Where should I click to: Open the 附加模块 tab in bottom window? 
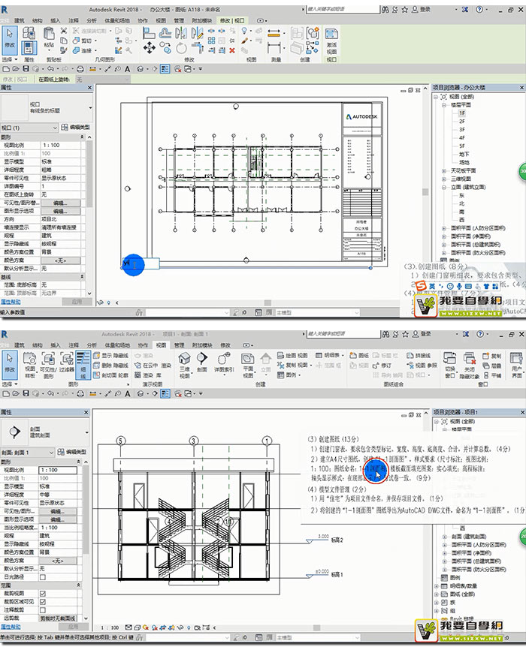202,345
